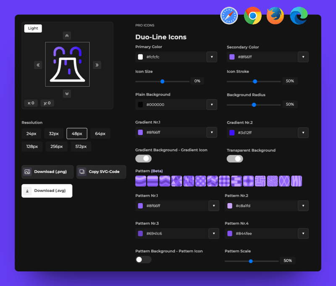The width and height of the screenshot is (336, 286).
Task: Select the wavy stripes pattern swatch
Action: (x=141, y=181)
